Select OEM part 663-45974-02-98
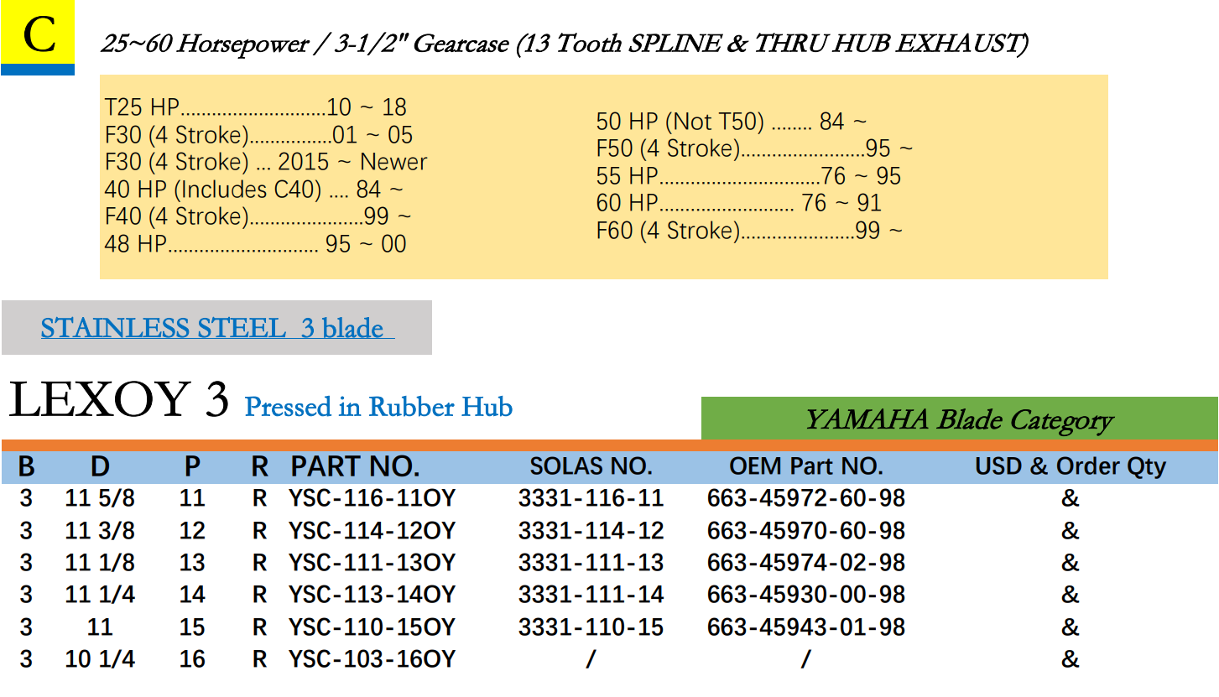Screen dimensions: 1219x697 pos(806,563)
